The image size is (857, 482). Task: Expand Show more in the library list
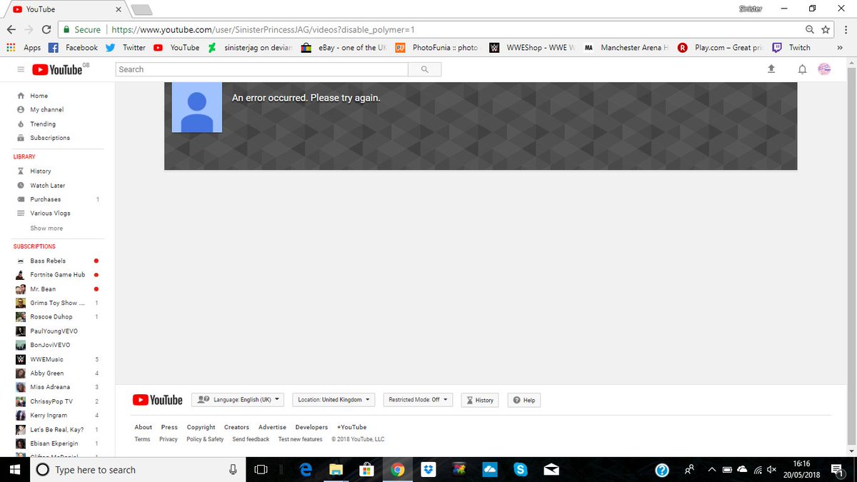[x=46, y=229]
